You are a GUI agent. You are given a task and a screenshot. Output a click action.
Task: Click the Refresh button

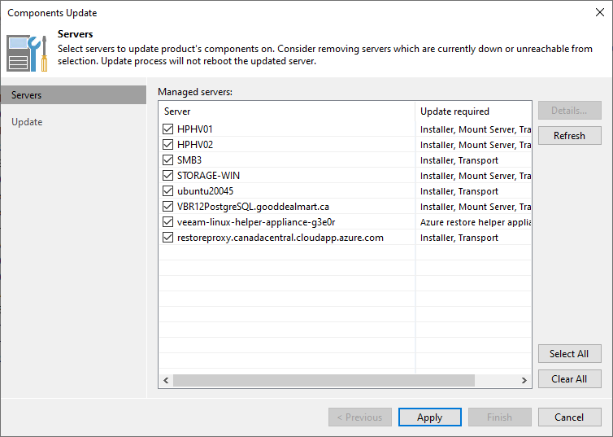click(x=569, y=136)
